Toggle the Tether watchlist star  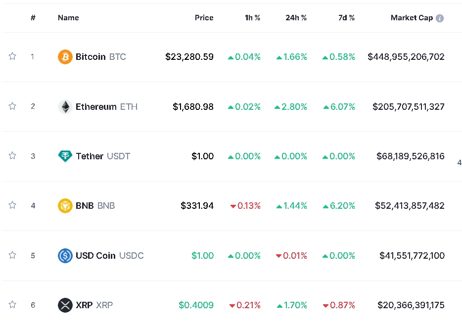click(x=12, y=156)
